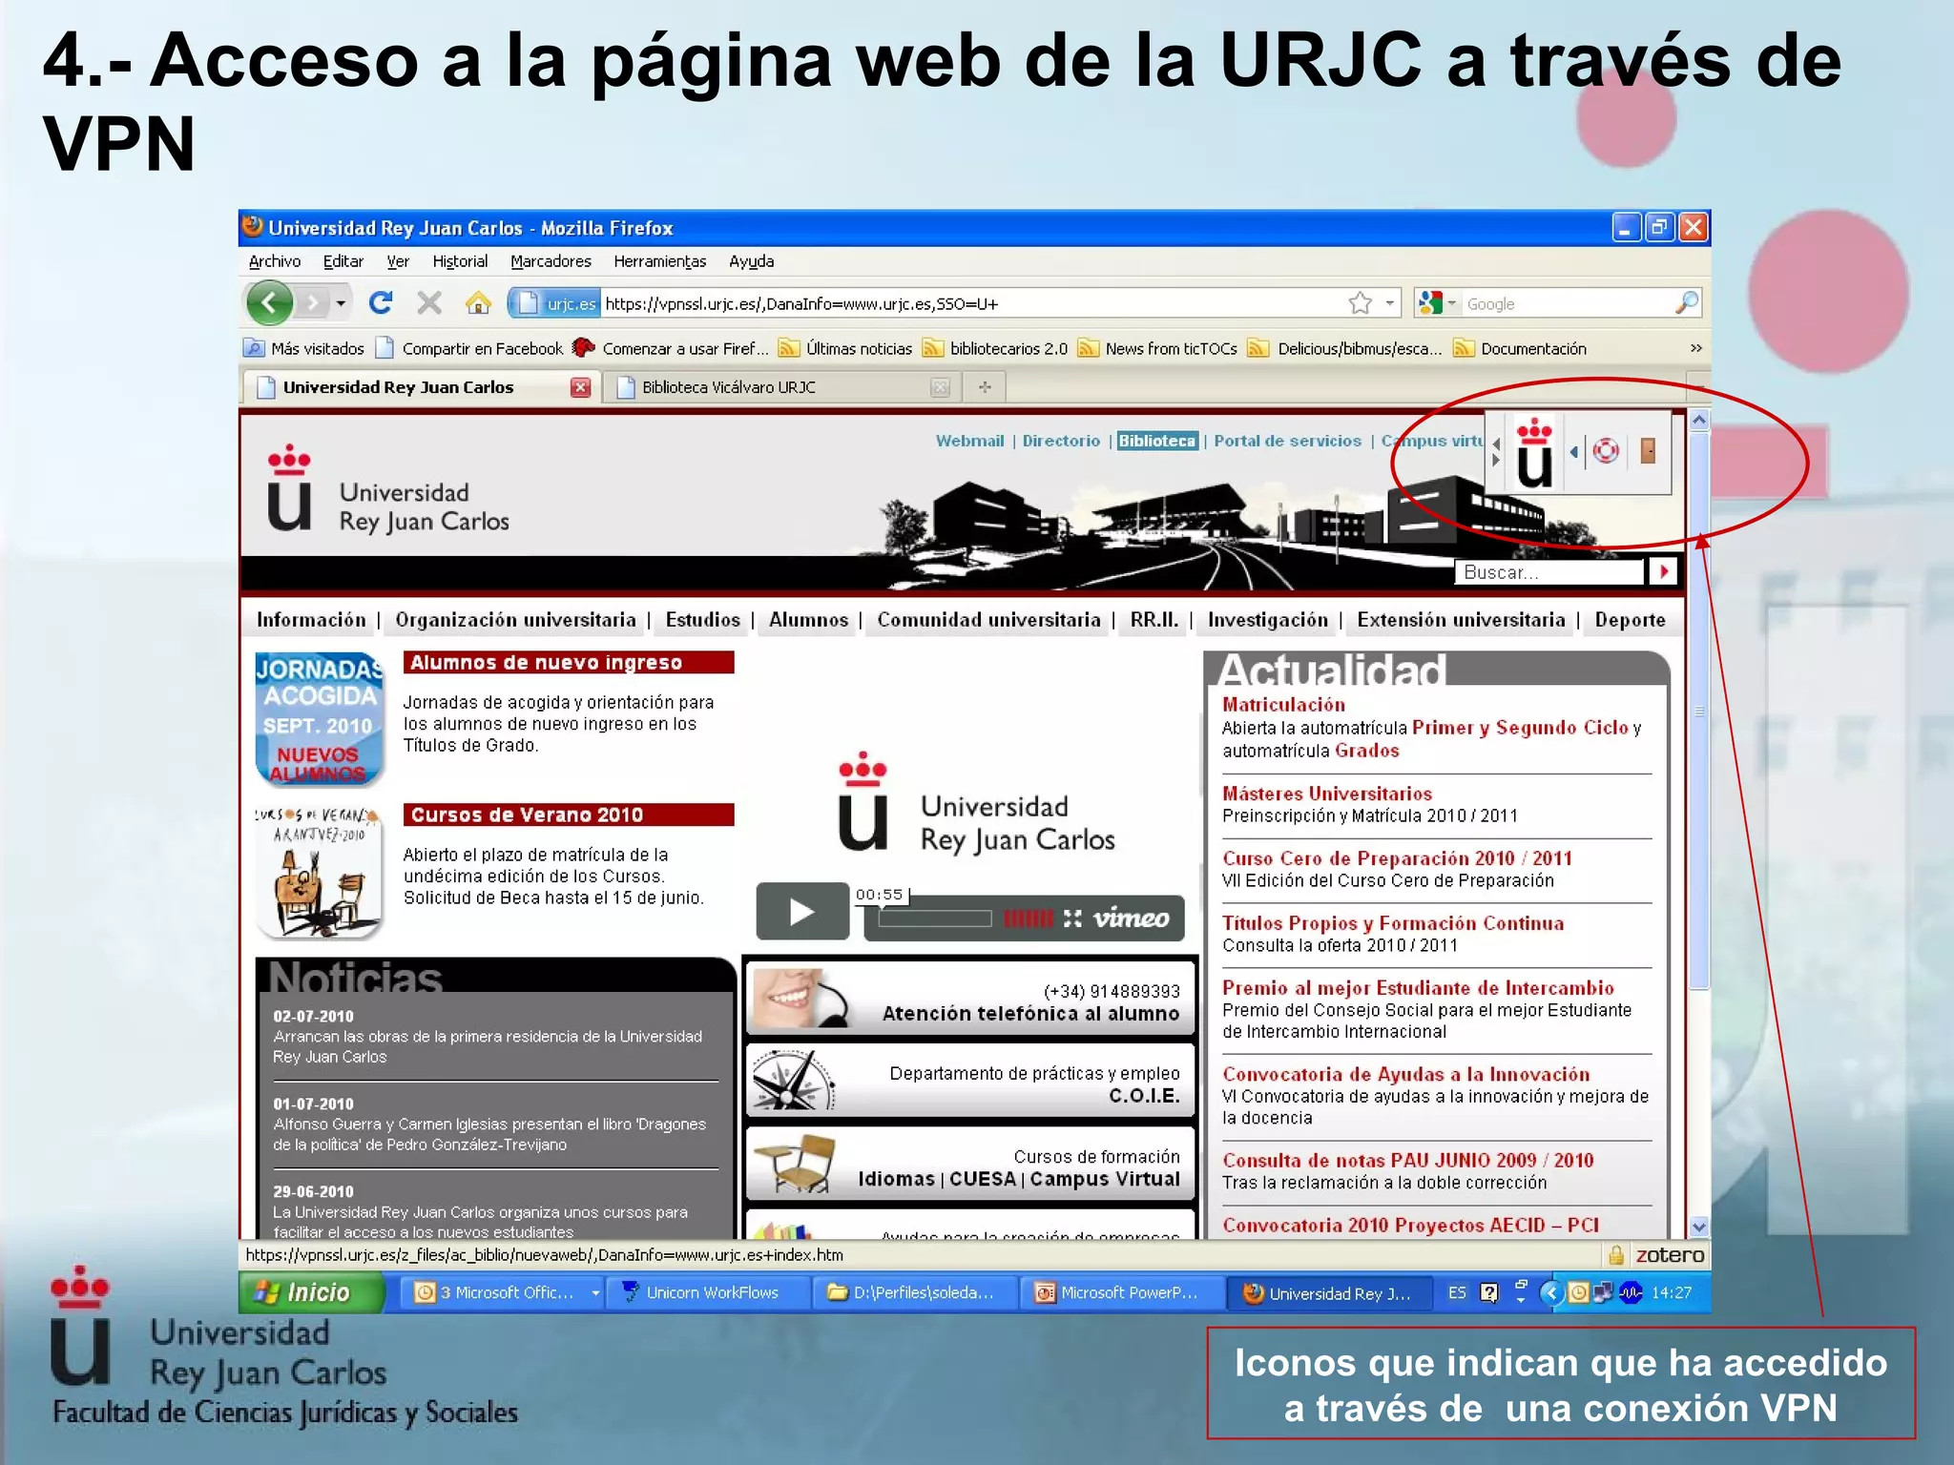Open the highlighted Biblioteca link
The width and height of the screenshot is (1954, 1465).
[x=1157, y=441]
